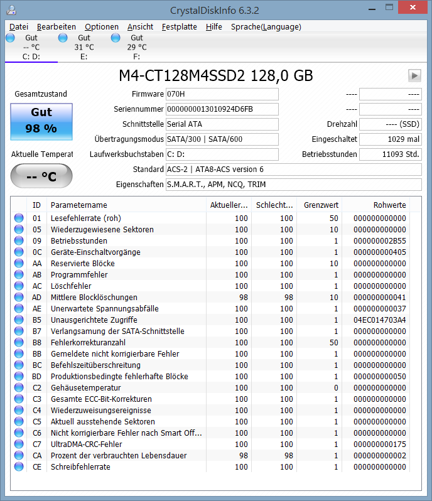Click status orb for Reservierte Blöcke
Image resolution: width=432 pixels, height=501 pixels.
(x=19, y=263)
